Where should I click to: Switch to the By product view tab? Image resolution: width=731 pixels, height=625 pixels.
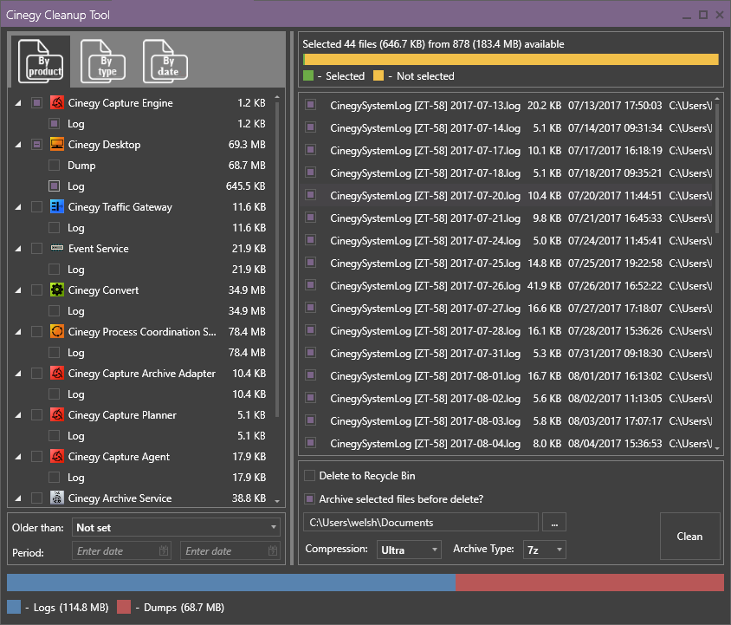pyautogui.click(x=41, y=62)
